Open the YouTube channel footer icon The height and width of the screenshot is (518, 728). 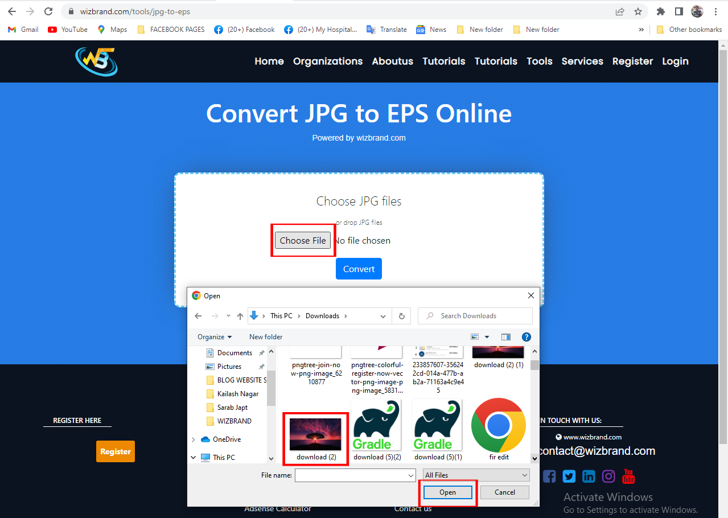[628, 476]
